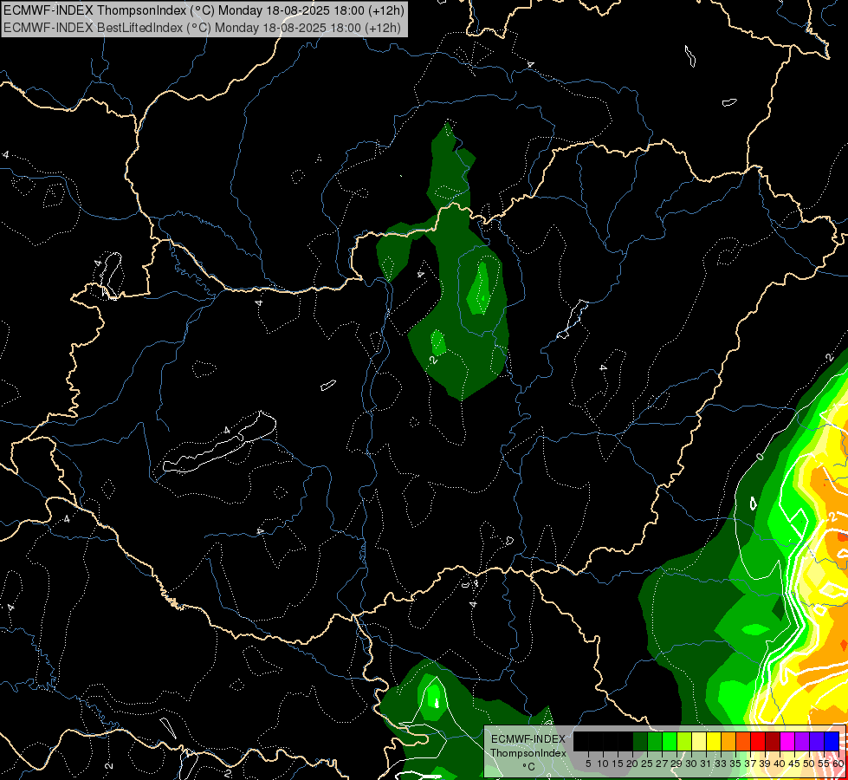This screenshot has width=848, height=780.
Task: Click legend tick label 31
Action: point(706,764)
